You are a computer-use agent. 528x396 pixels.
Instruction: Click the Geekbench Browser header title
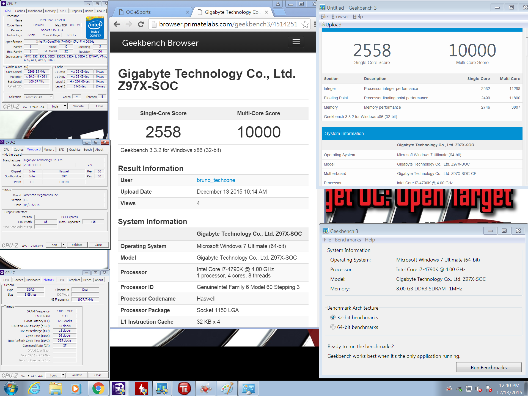point(160,43)
